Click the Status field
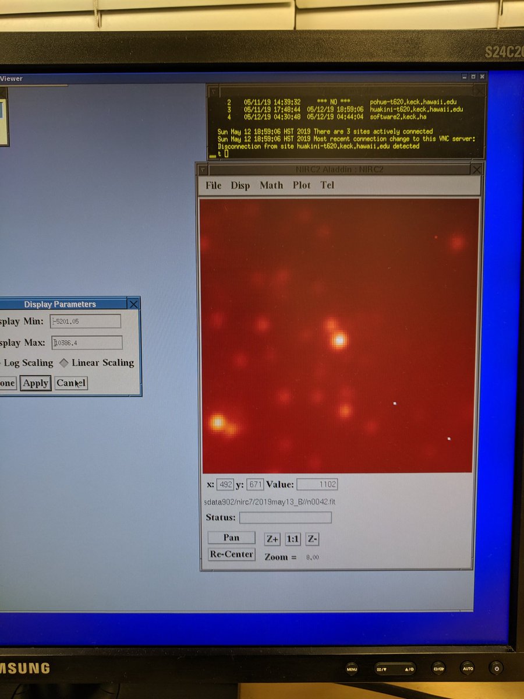 (285, 517)
